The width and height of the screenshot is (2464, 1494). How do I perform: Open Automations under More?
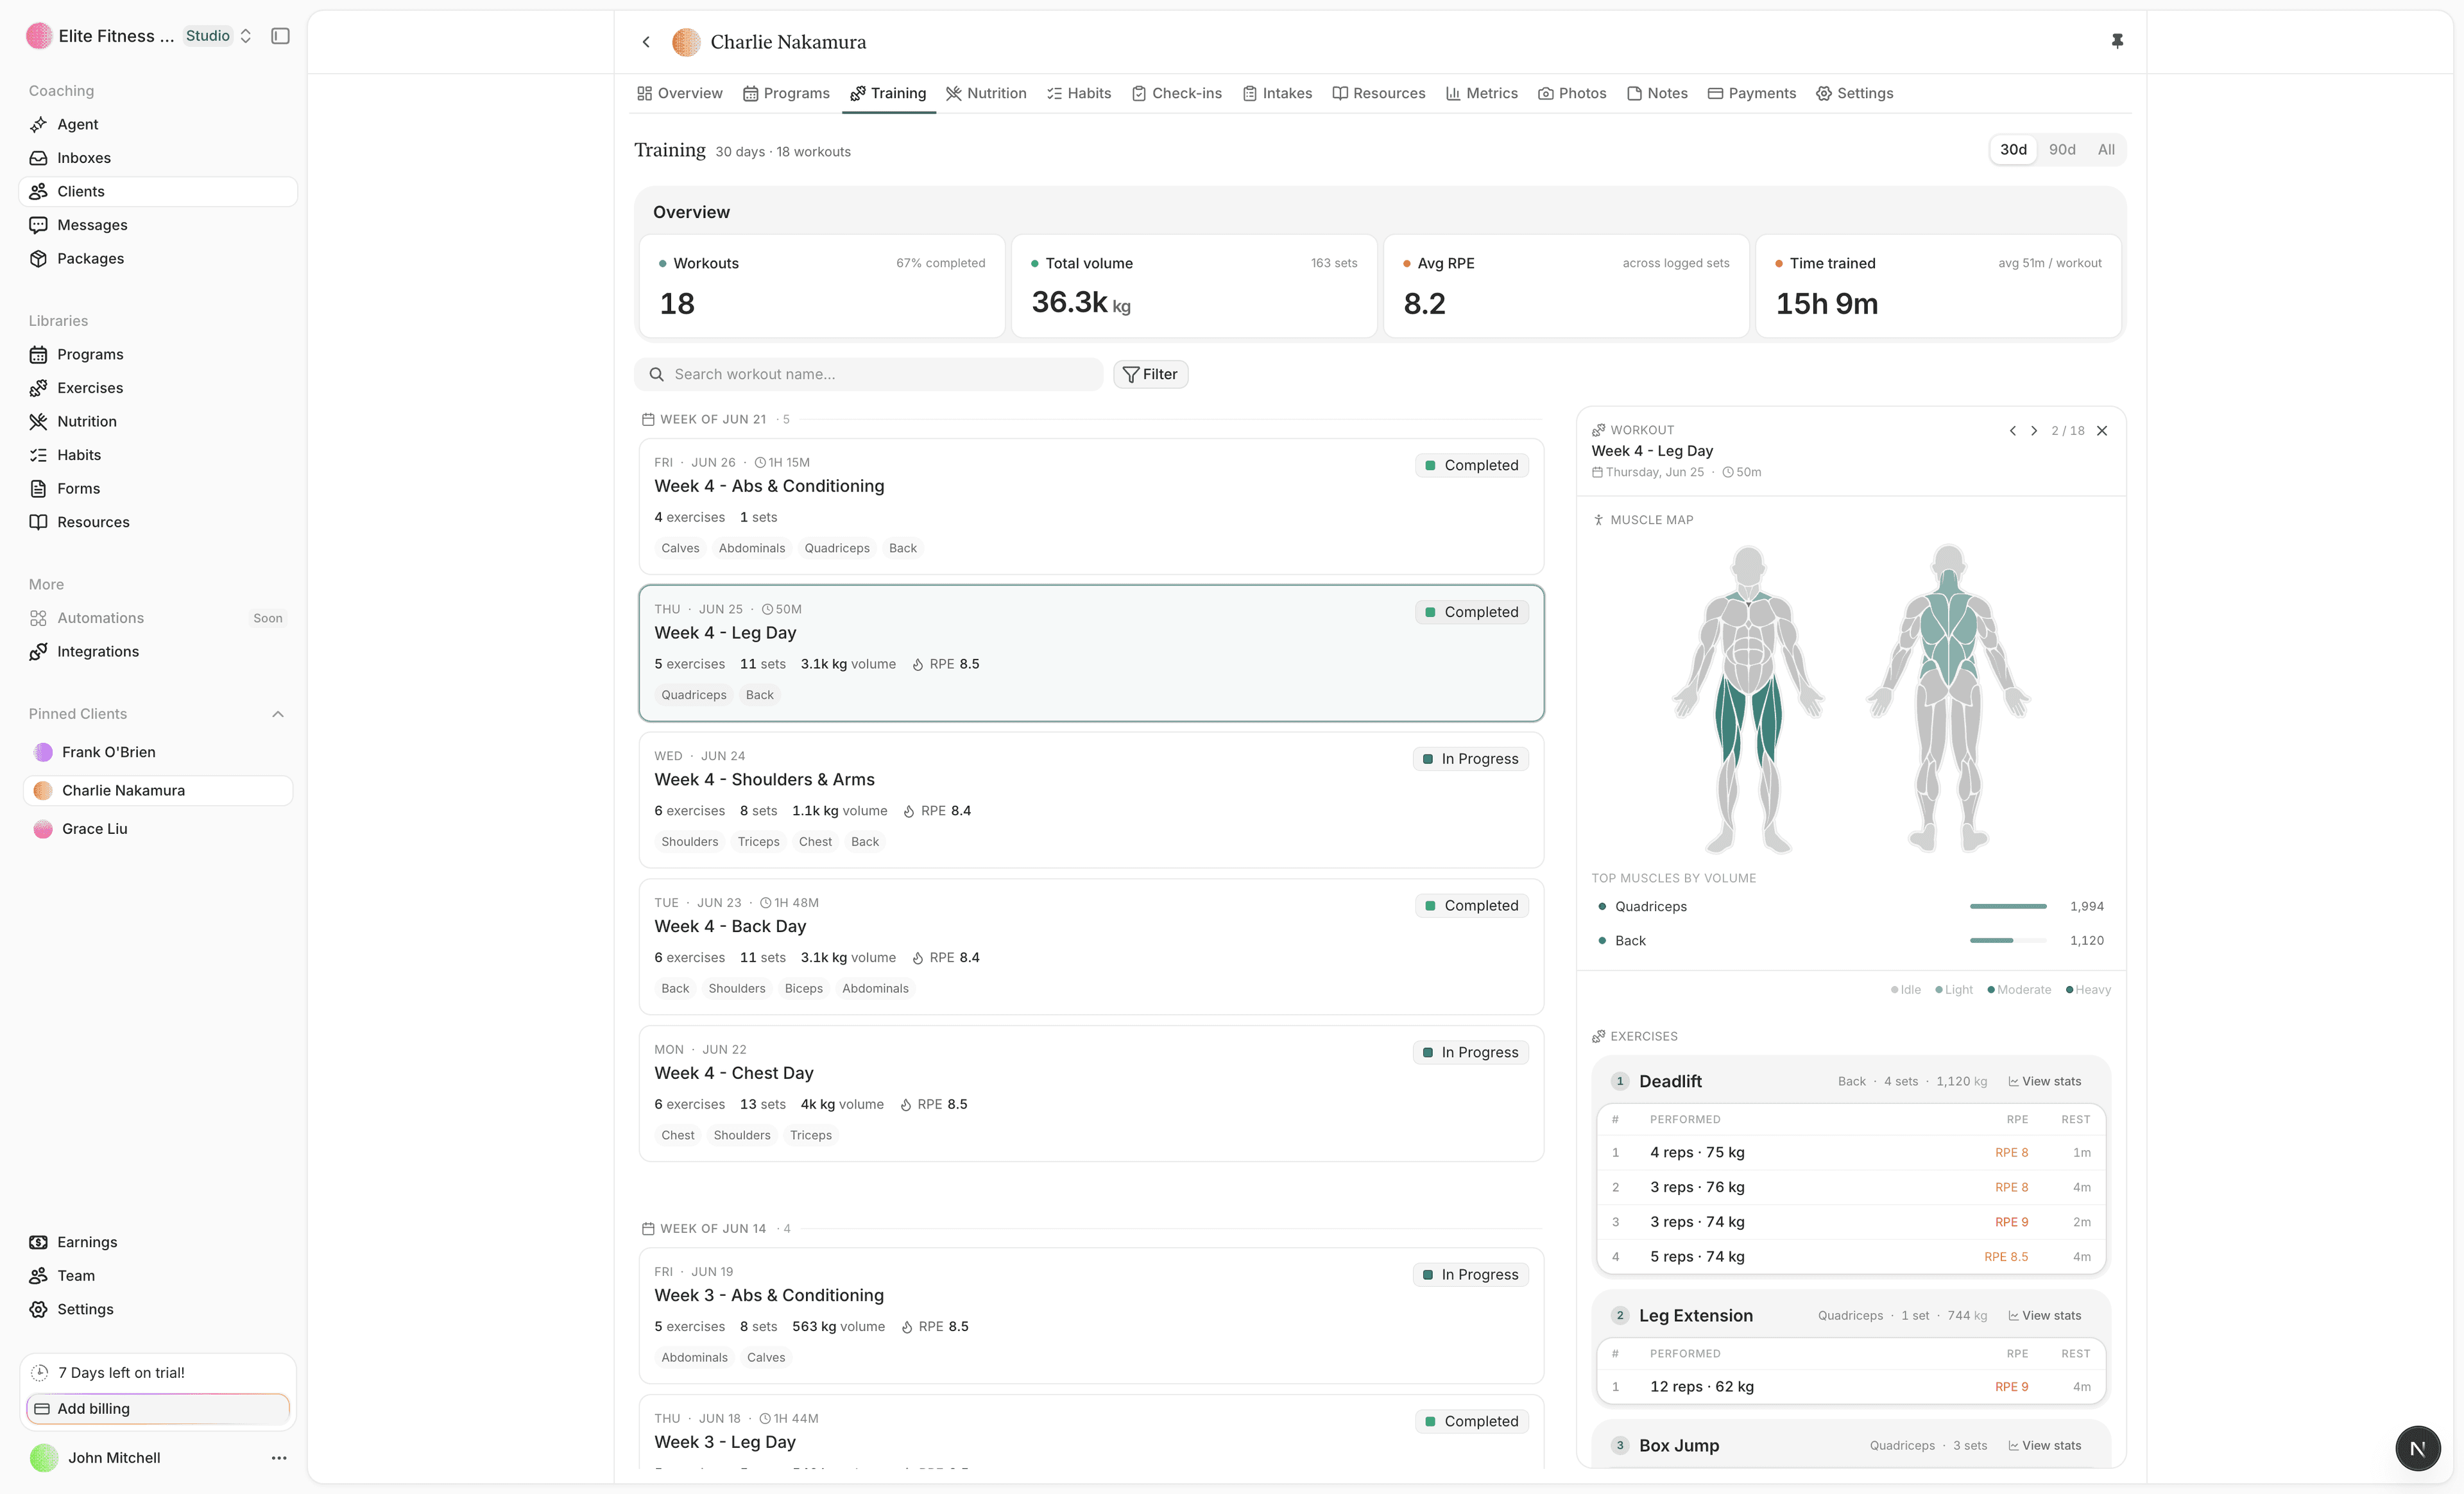coord(158,618)
